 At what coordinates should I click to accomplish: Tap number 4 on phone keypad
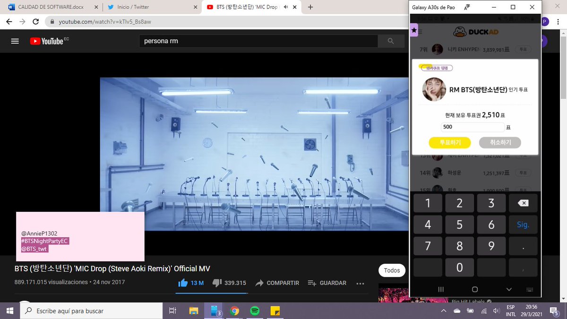click(x=428, y=225)
